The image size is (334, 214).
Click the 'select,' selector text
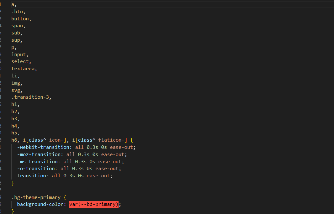tap(21, 61)
